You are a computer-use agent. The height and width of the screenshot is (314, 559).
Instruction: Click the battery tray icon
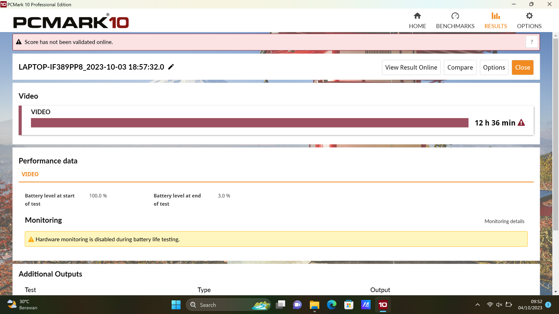click(509, 305)
